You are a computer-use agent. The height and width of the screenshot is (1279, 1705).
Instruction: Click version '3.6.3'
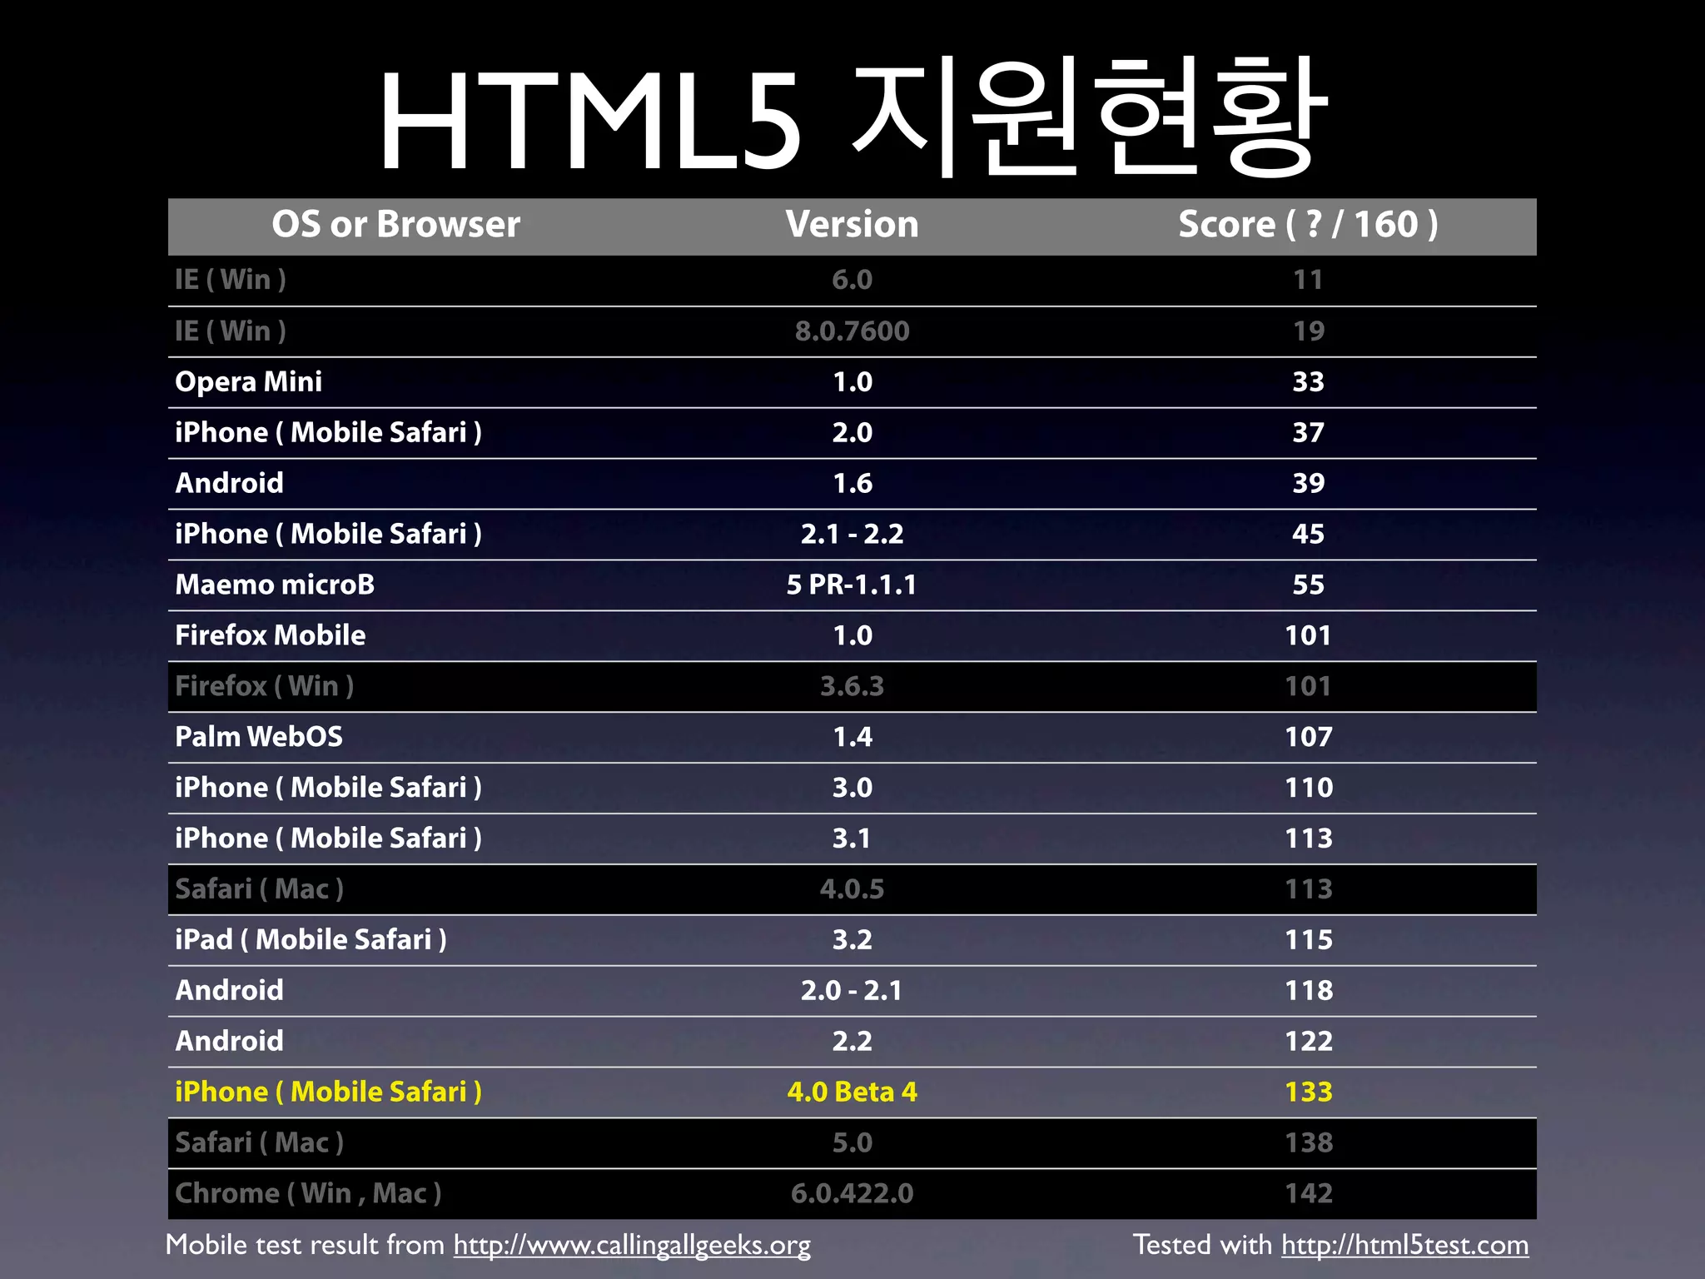coord(852,686)
